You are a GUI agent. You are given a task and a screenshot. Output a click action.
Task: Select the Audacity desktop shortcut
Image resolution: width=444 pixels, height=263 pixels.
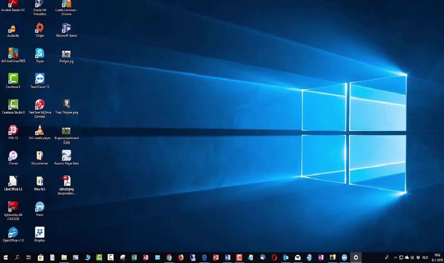pos(13,30)
